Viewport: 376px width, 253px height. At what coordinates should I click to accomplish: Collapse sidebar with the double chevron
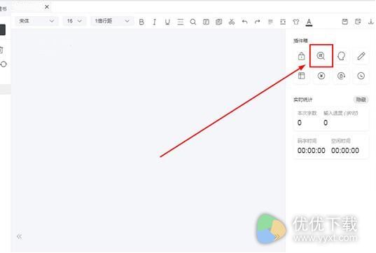[x=19, y=236]
